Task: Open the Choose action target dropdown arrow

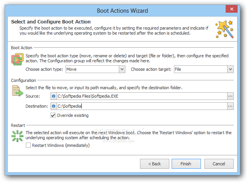Action: (230, 69)
